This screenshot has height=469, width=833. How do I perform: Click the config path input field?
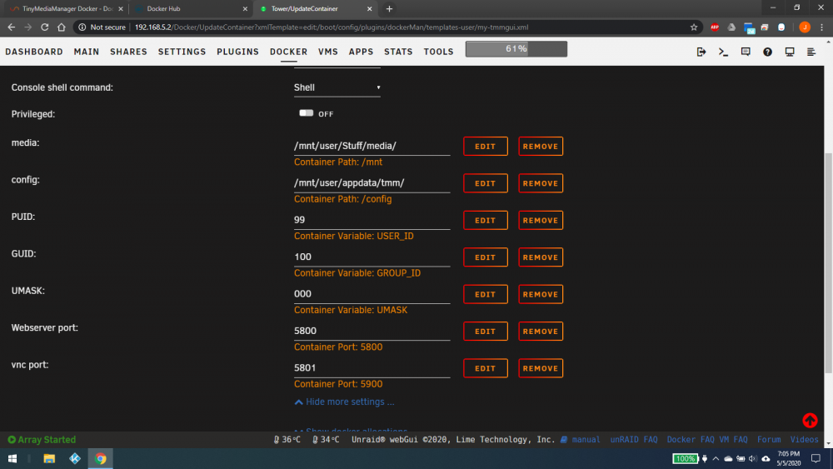click(372, 183)
